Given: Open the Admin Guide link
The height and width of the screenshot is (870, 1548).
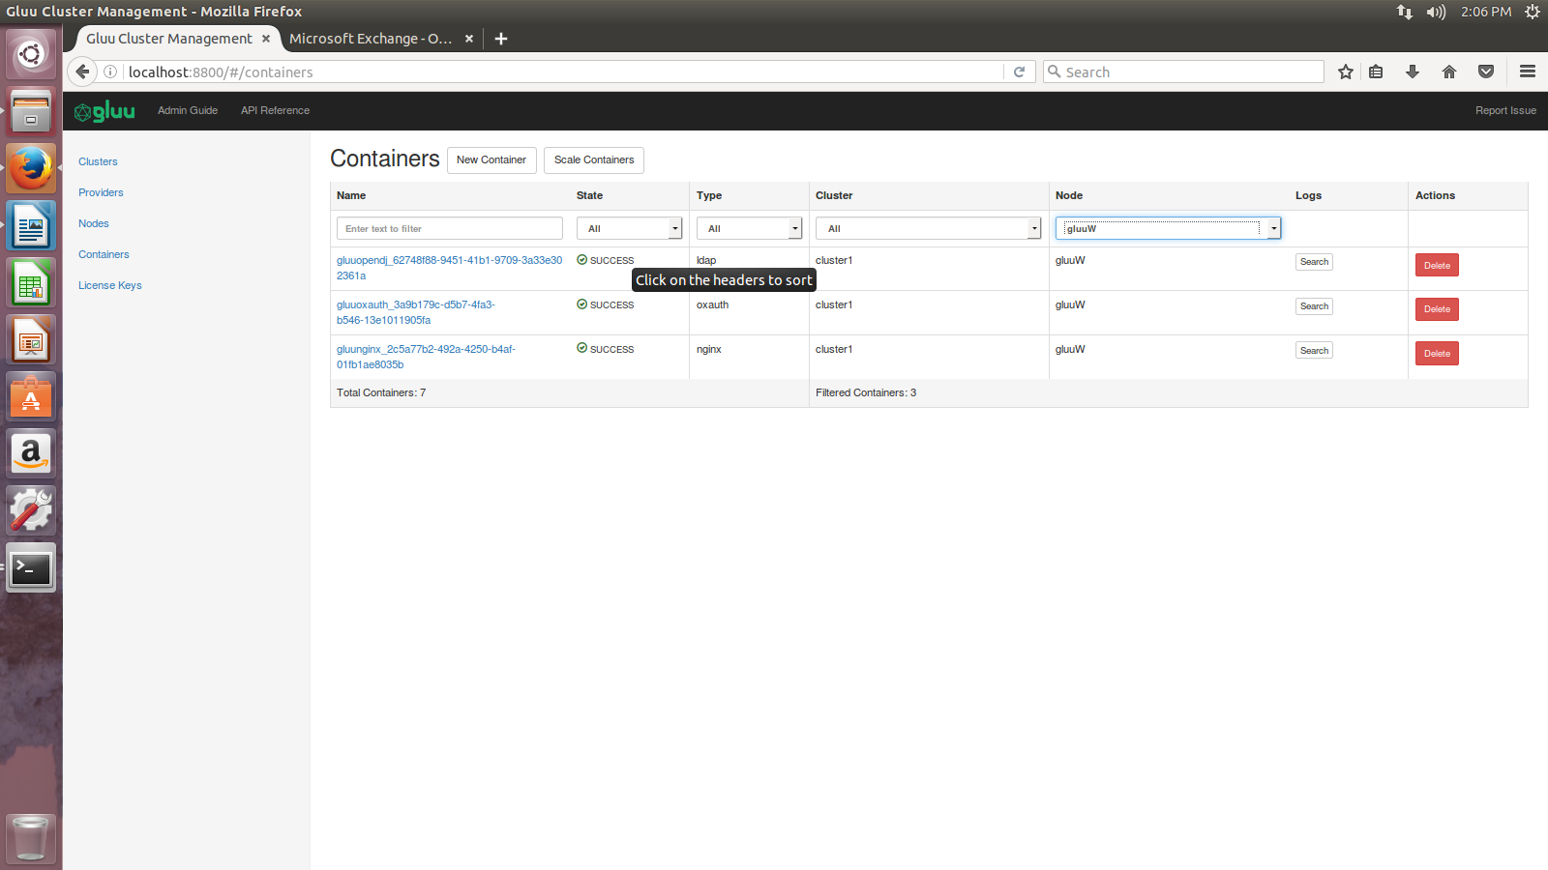Looking at the screenshot, I should [188, 110].
